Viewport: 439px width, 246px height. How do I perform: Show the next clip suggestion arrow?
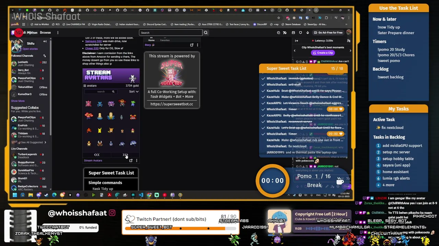[350, 51]
